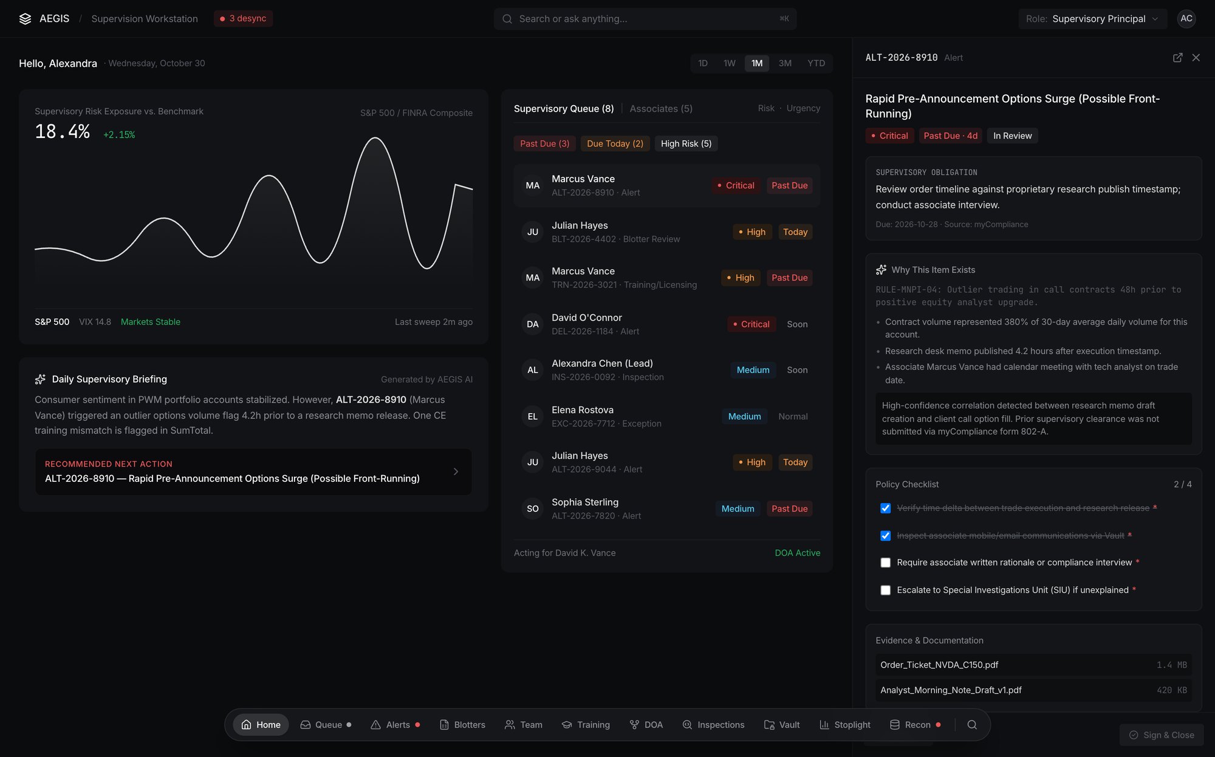Filter queue by High Risk (5)
The height and width of the screenshot is (757, 1215).
click(686, 143)
